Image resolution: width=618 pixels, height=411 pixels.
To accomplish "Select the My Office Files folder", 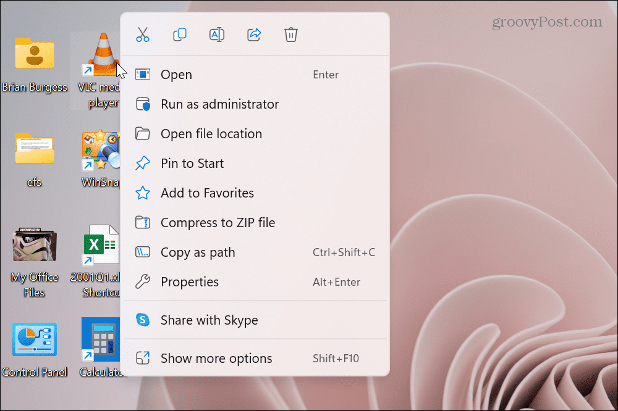I will [x=35, y=244].
